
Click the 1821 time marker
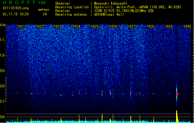pyautogui.click(x=21, y=26)
